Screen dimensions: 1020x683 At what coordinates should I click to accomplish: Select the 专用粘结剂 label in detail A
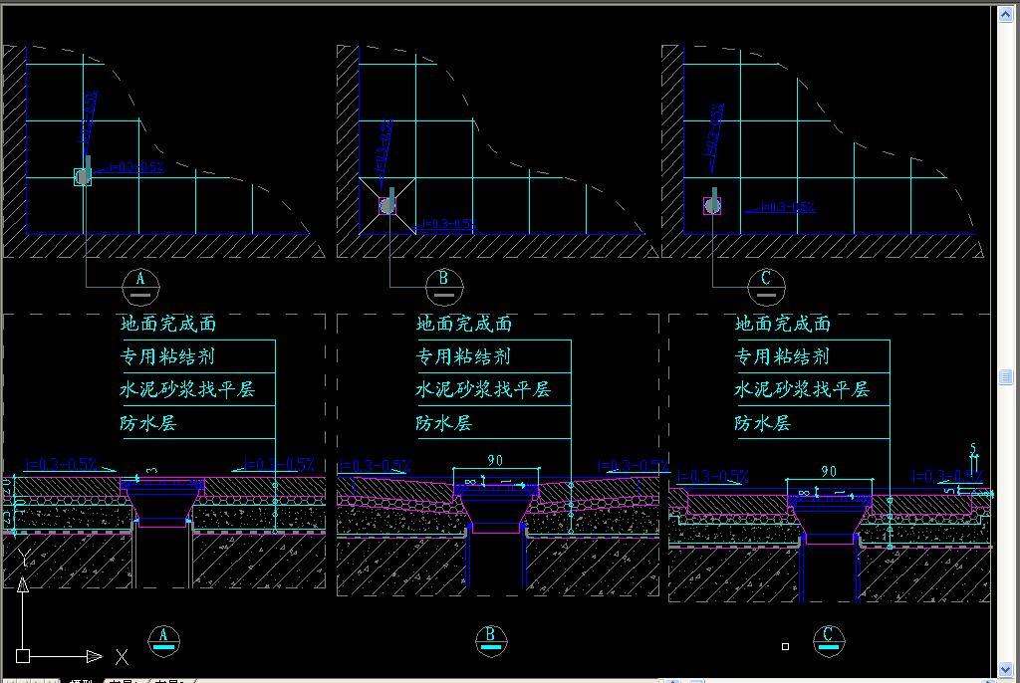(167, 356)
